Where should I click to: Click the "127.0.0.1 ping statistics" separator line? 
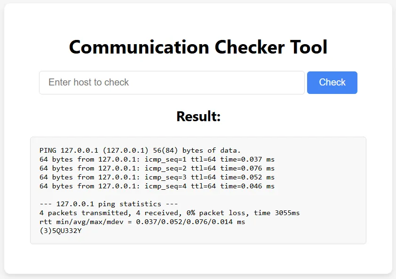109,204
